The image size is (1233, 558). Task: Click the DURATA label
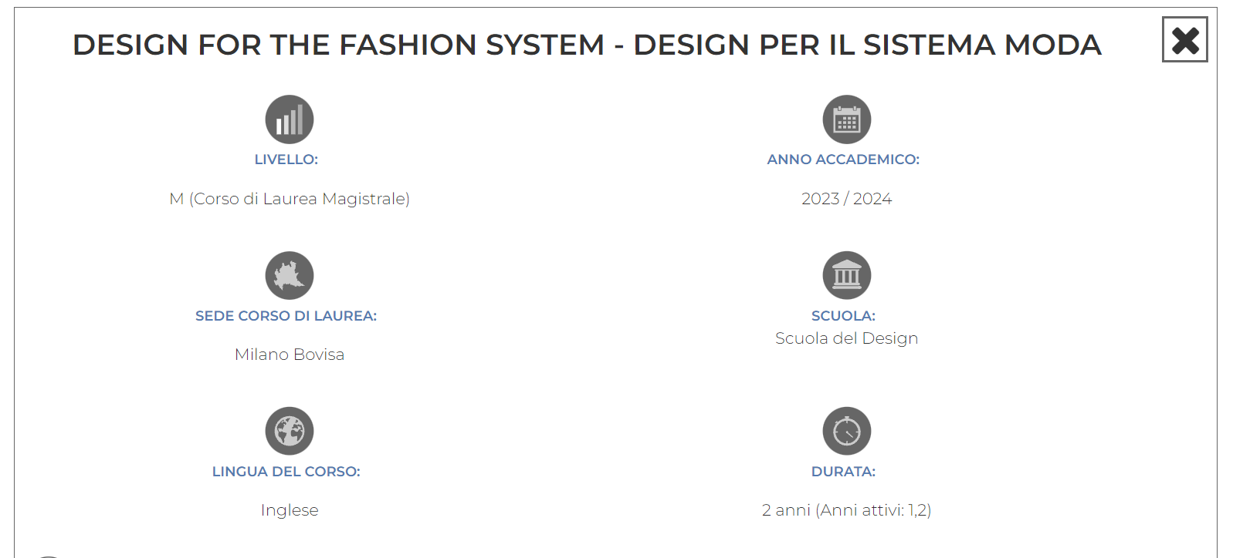point(843,472)
